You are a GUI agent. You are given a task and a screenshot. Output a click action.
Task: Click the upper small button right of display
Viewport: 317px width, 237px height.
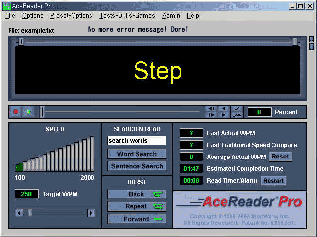click(312, 39)
